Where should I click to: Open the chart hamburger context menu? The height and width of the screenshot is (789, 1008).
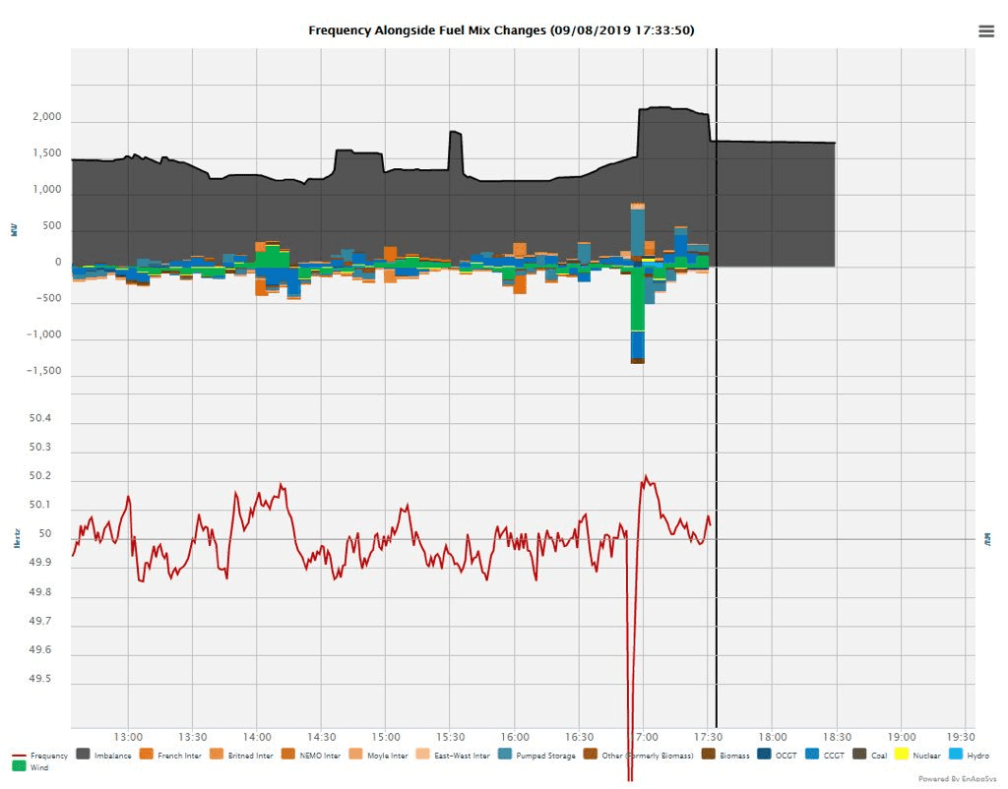986,30
